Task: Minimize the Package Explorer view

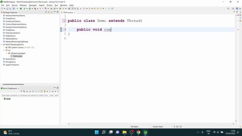Action: [x=54, y=12]
